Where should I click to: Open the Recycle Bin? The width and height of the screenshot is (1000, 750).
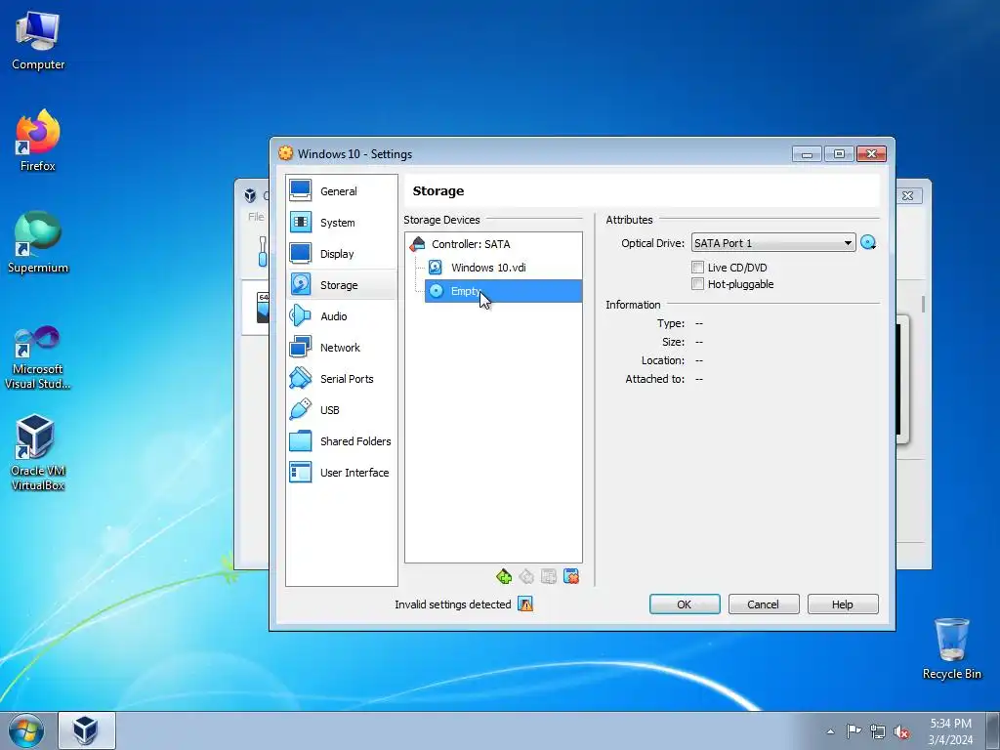click(x=951, y=648)
